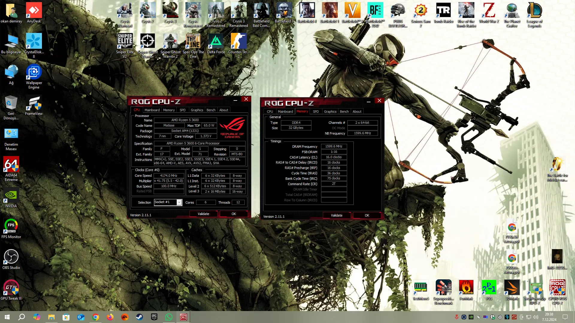This screenshot has height=323, width=575.
Task: Select the TechPowerUp GPU-Z desktop icon
Action: pyautogui.click(x=535, y=292)
